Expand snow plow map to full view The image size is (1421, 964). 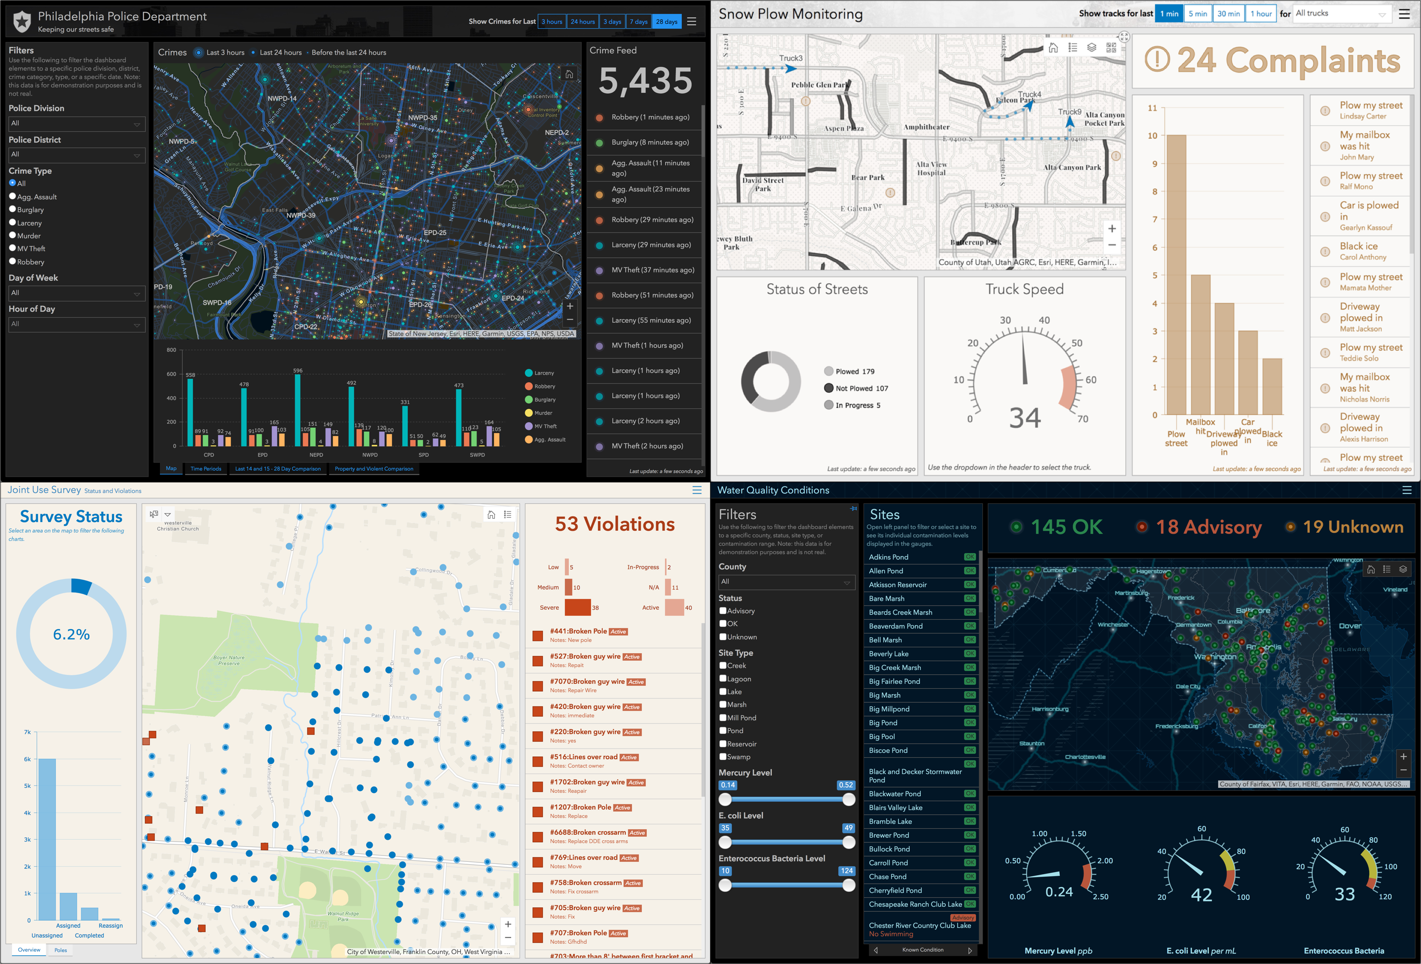(1124, 37)
